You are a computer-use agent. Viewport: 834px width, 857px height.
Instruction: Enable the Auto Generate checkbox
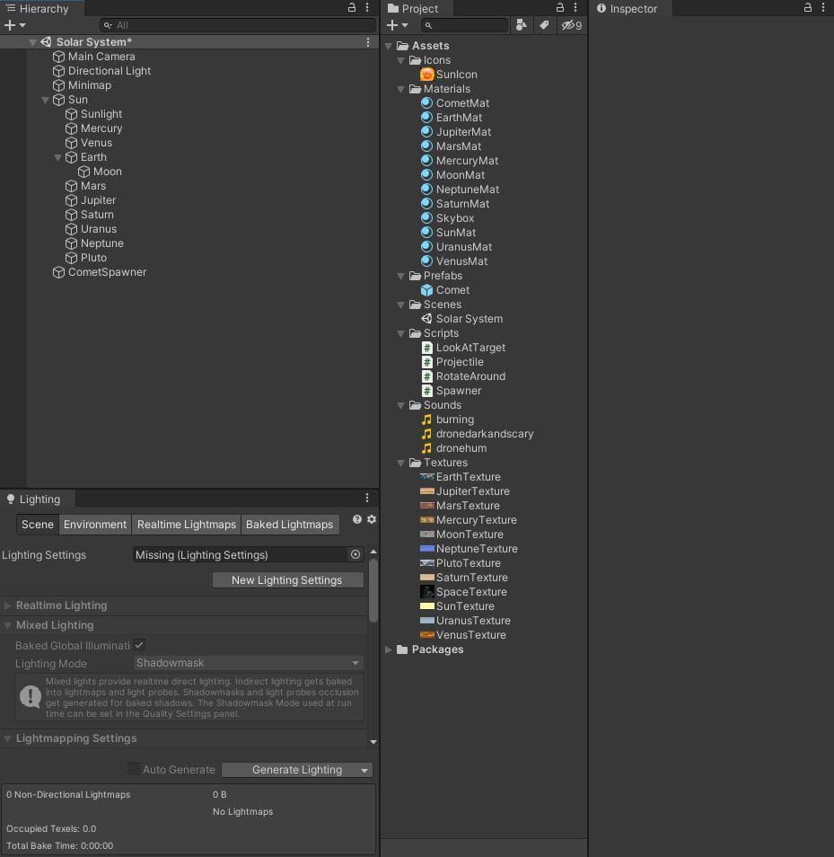click(133, 769)
